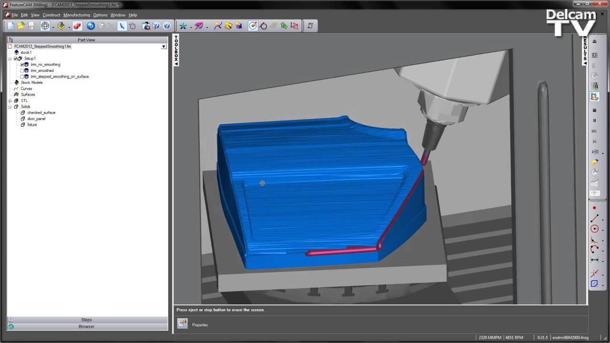Open the Window menu
This screenshot has width=610, height=343.
click(x=118, y=15)
